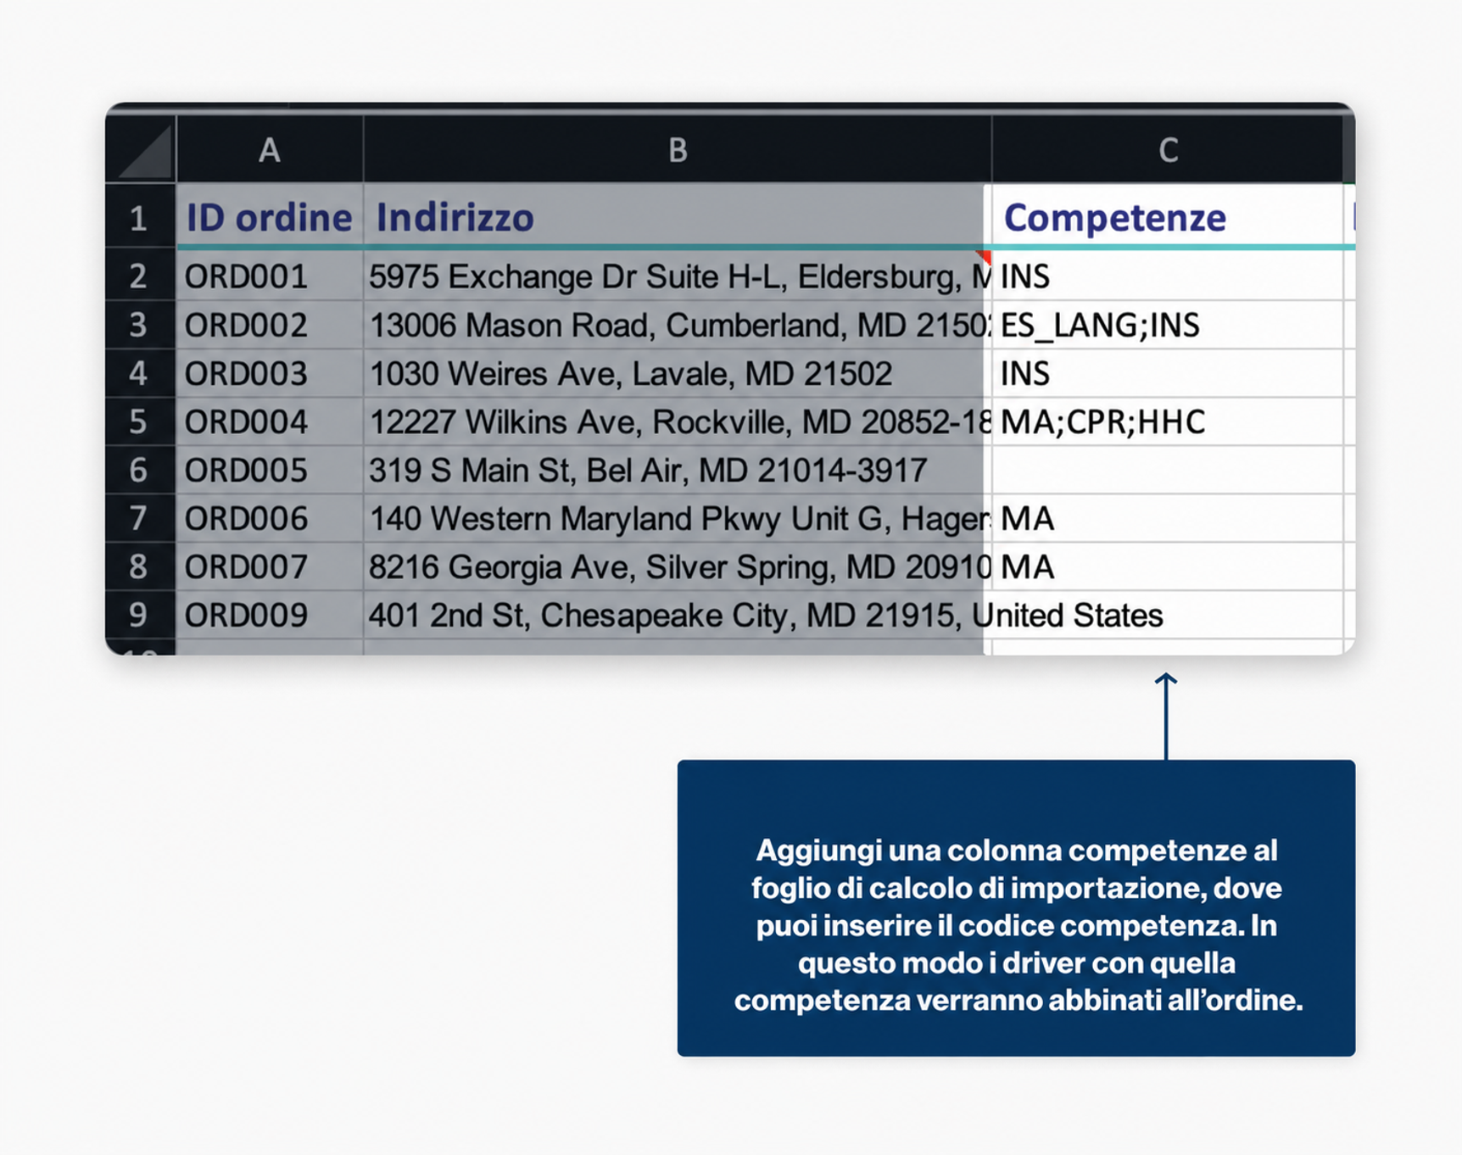Select MA skill cell for ORD007
1462x1155 pixels.
(x=1168, y=566)
